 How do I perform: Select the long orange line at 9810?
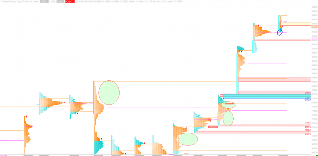[x=165, y=81]
